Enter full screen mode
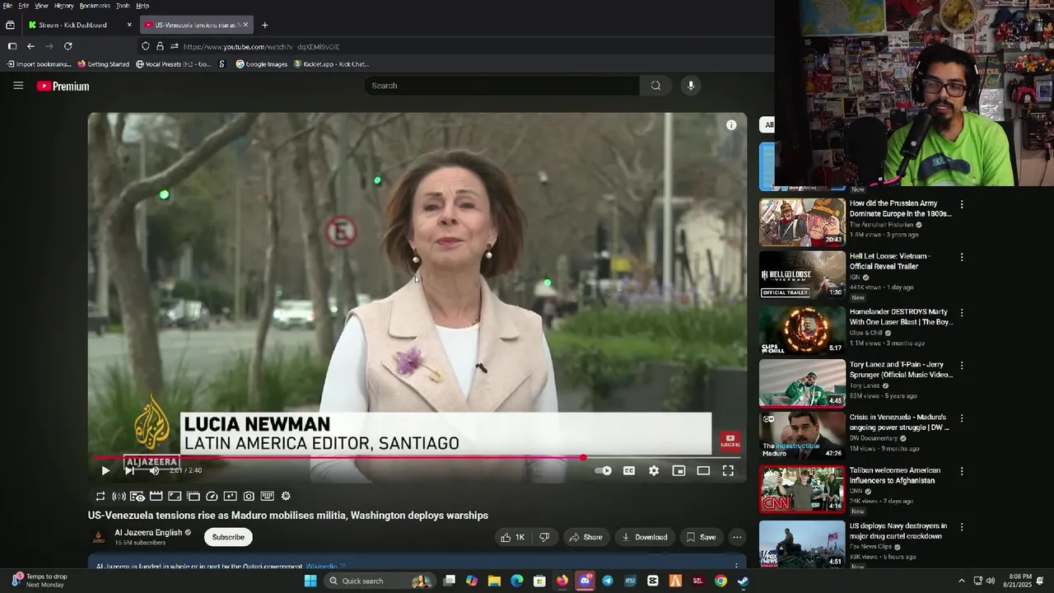This screenshot has height=593, width=1054. coord(728,470)
